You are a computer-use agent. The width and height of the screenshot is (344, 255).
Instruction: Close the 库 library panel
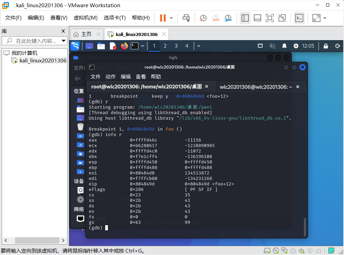click(x=63, y=31)
